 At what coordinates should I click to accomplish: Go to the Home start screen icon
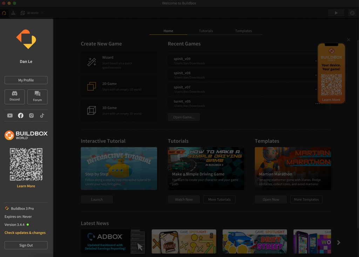(4, 13)
